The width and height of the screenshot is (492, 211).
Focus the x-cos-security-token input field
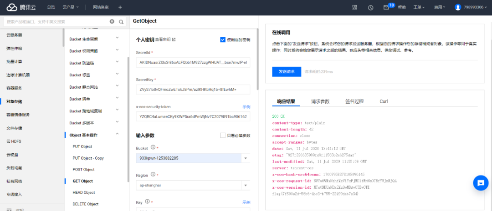(193, 117)
